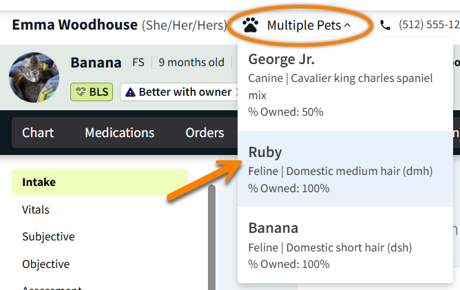Image resolution: width=460 pixels, height=290 pixels.
Task: Open the Subjective section
Action: tap(48, 236)
